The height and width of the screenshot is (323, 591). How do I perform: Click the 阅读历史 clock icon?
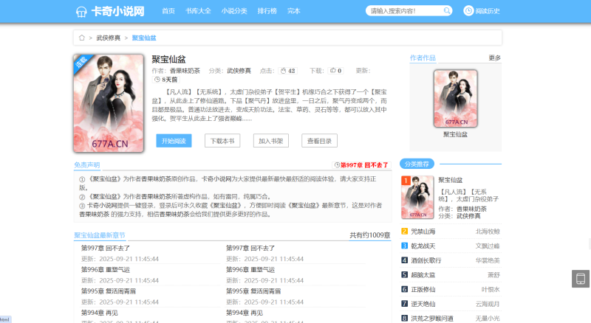pyautogui.click(x=468, y=10)
